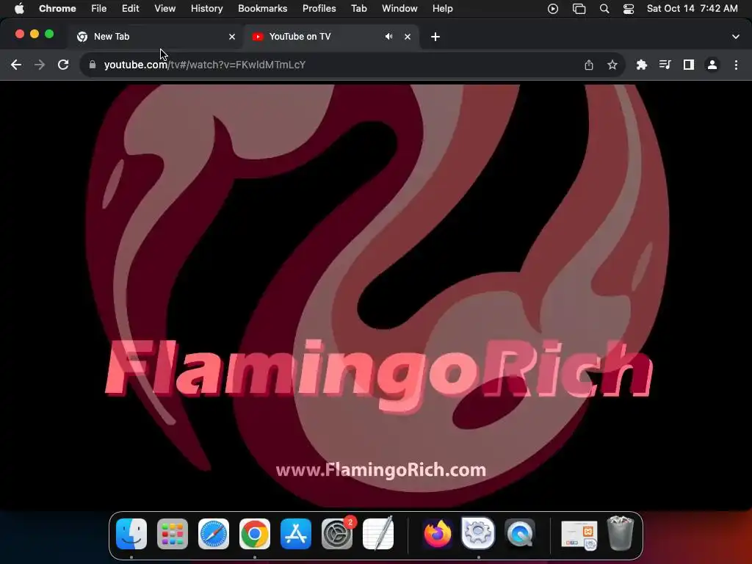Screen dimensions: 752x564
Task: Close the New Tab tab
Action: 232,37
